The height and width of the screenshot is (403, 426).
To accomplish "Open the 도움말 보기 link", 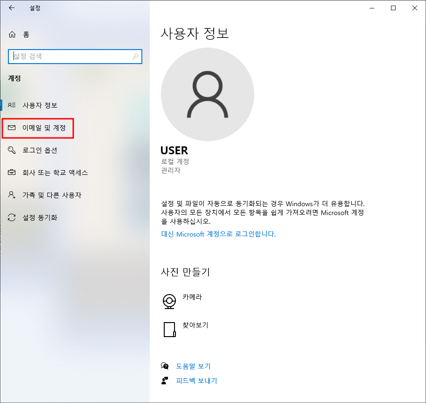I will 193,366.
